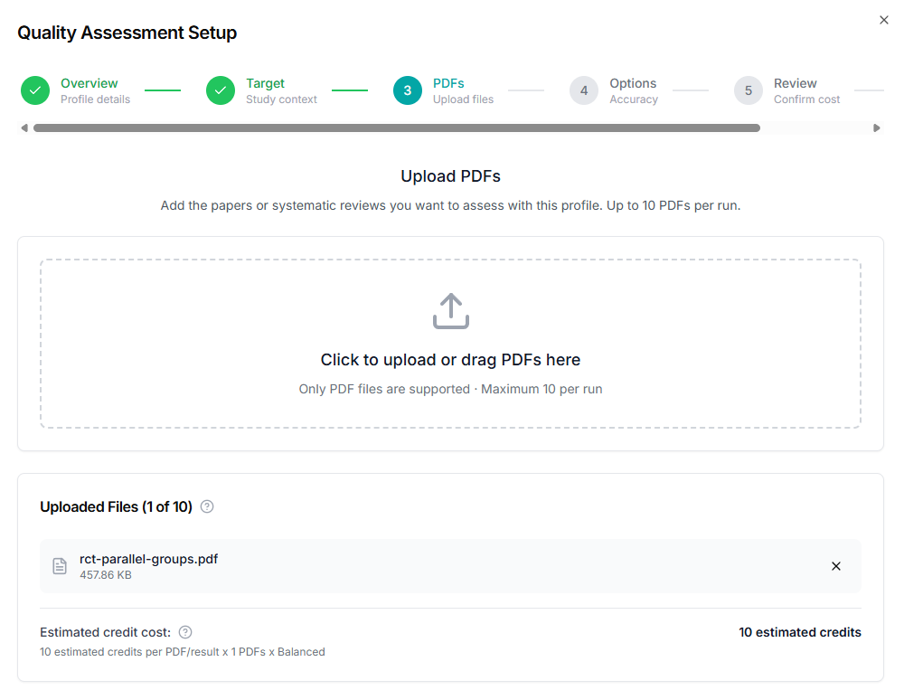Click the 'Estimated credit cost:' label

(x=106, y=632)
